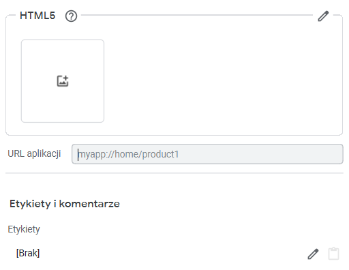Select the empty HTML5 asset placeholder tile
Viewport: 349px width, 270px height.
click(x=63, y=81)
